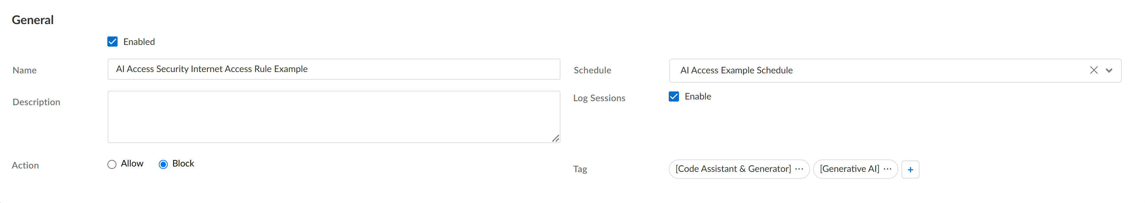
Task: Grab the Description box resize handle
Action: (555, 139)
